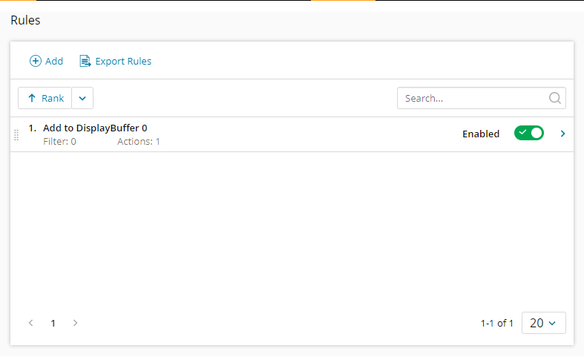Select page 1 in pagination
This screenshot has height=357, width=584.
[x=53, y=323]
